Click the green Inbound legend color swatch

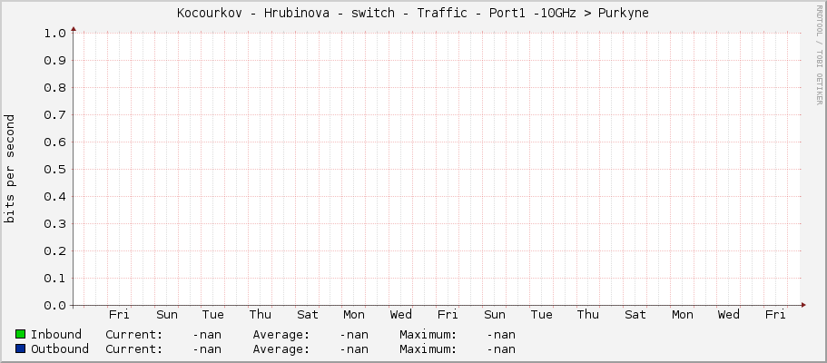tap(21, 334)
